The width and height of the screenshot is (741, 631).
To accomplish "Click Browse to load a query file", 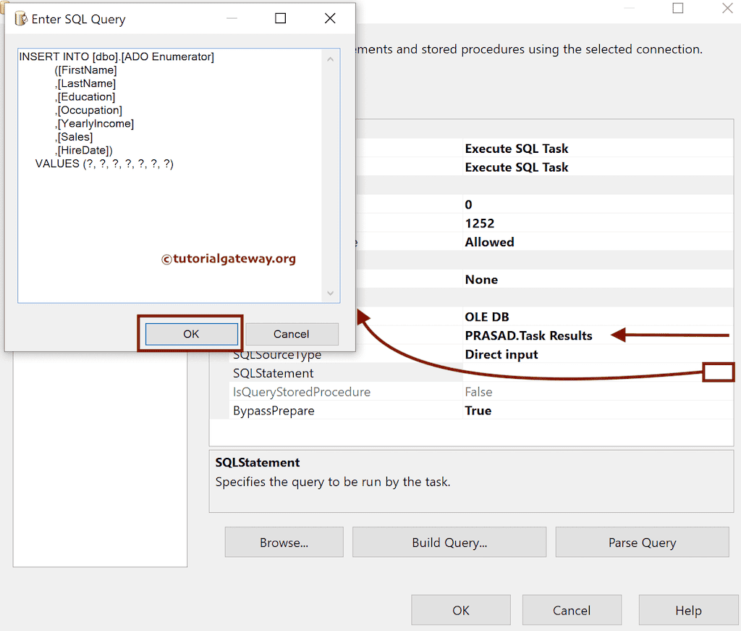I will (284, 542).
